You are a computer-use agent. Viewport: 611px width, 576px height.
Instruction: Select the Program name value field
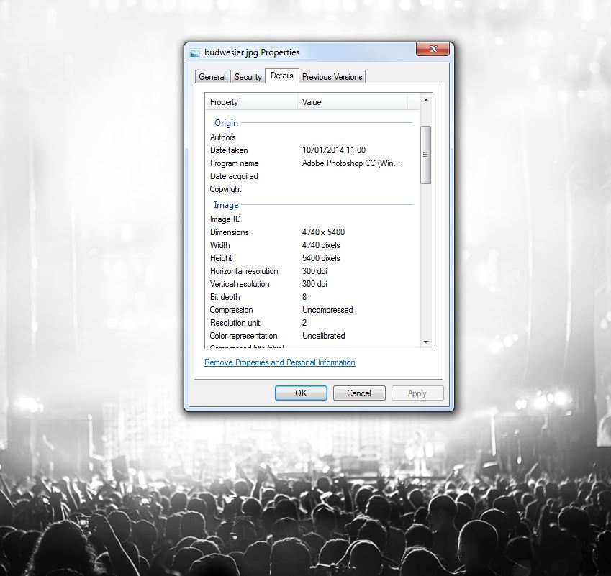[x=350, y=163]
